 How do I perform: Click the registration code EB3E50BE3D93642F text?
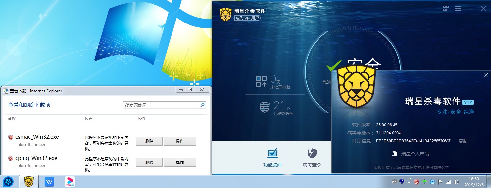pos(413,141)
